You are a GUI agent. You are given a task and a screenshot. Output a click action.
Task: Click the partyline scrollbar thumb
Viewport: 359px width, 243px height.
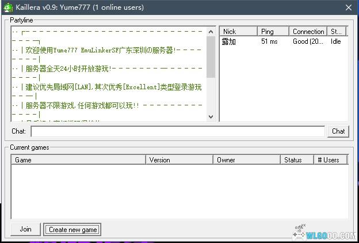click(x=211, y=57)
